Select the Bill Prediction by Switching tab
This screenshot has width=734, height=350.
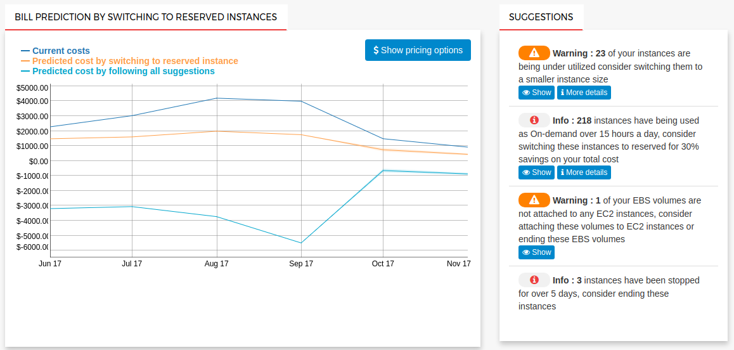pyautogui.click(x=146, y=17)
